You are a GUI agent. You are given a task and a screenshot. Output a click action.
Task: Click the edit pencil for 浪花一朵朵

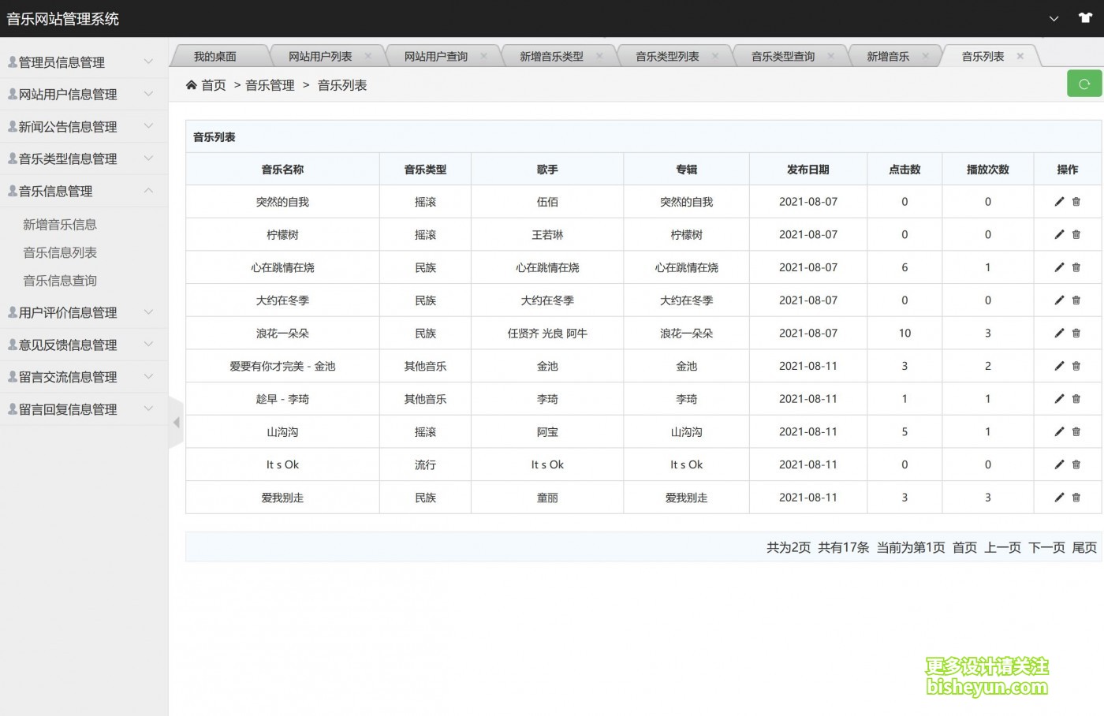[1059, 334]
